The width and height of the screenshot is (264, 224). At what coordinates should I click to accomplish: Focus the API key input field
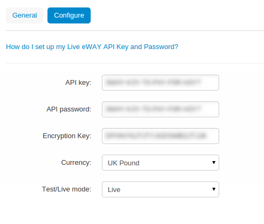tap(161, 83)
